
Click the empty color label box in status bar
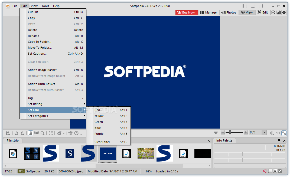[x=270, y=171]
